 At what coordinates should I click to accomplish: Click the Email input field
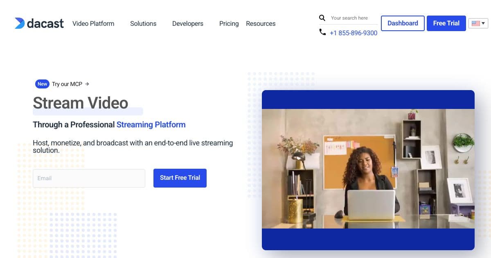[x=89, y=178]
